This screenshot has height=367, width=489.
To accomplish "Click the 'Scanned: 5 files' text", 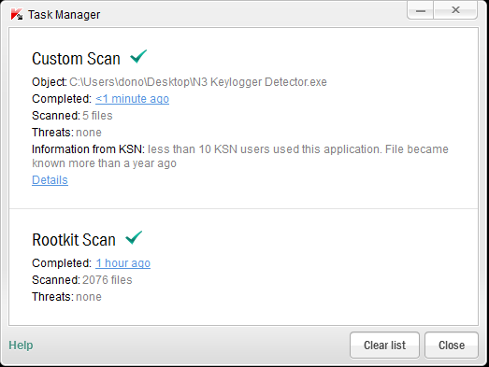I will point(72,116).
